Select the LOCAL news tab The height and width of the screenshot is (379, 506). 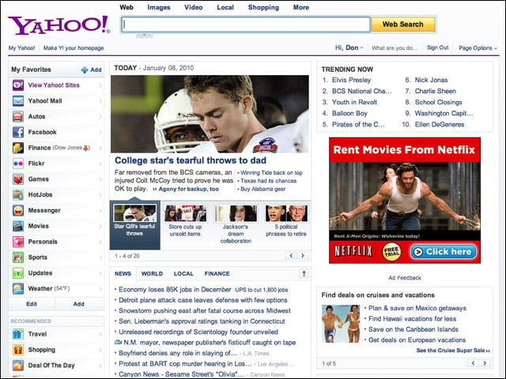tap(183, 274)
